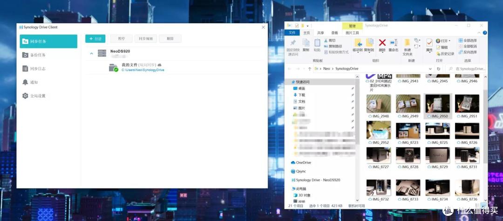Select OneDrive in the navigation pane

(301, 162)
